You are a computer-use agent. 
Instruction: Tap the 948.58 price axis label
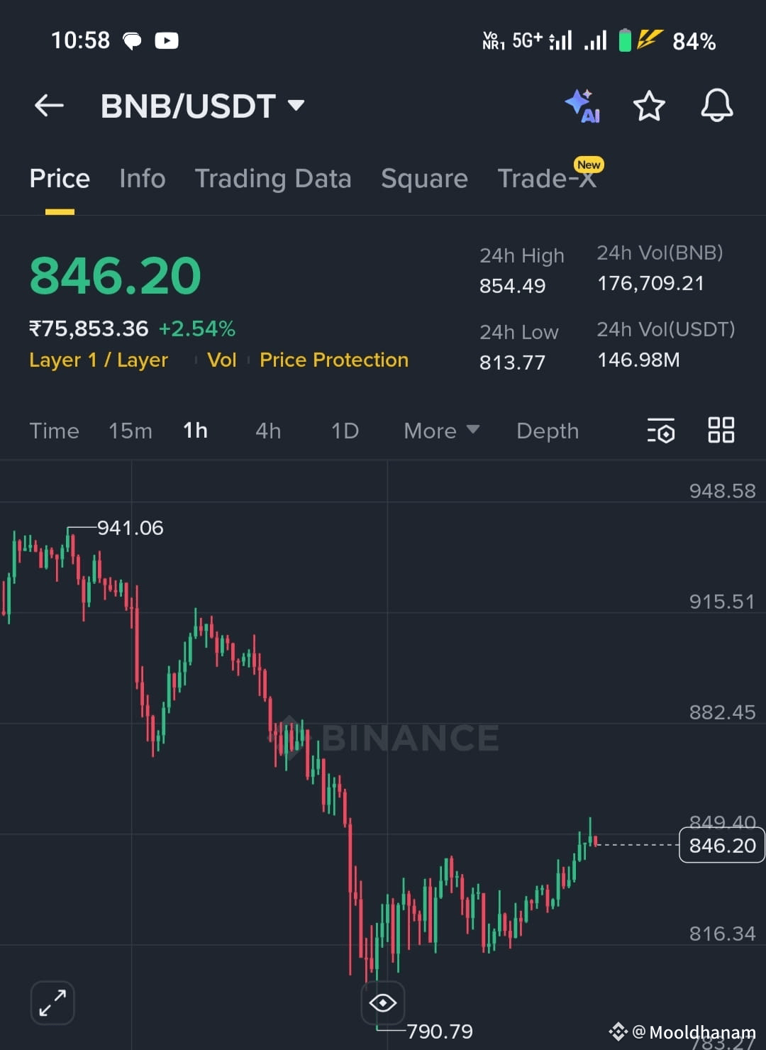tap(722, 491)
